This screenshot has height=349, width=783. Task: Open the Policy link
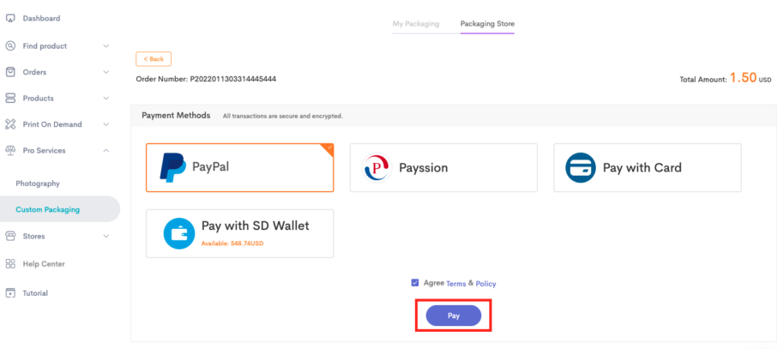pyautogui.click(x=486, y=284)
